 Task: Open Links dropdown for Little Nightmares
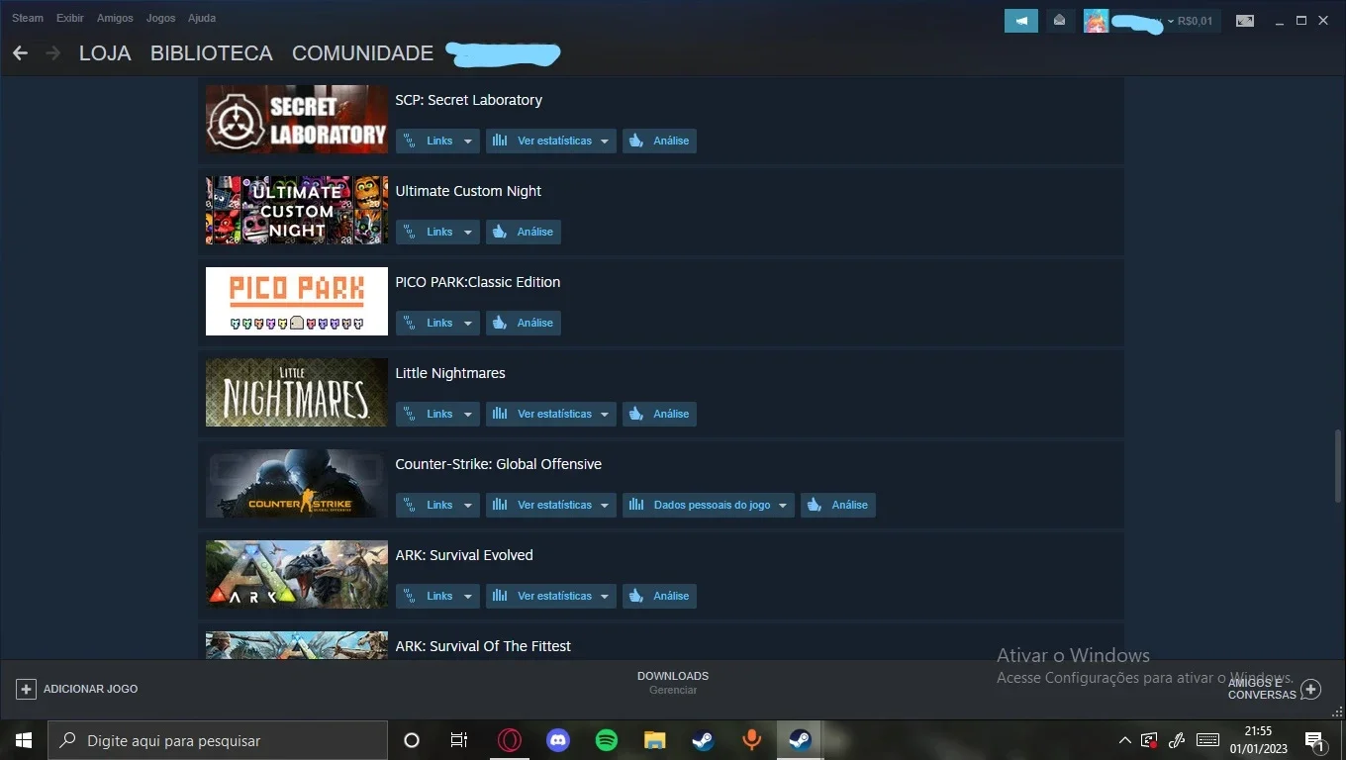[437, 414]
